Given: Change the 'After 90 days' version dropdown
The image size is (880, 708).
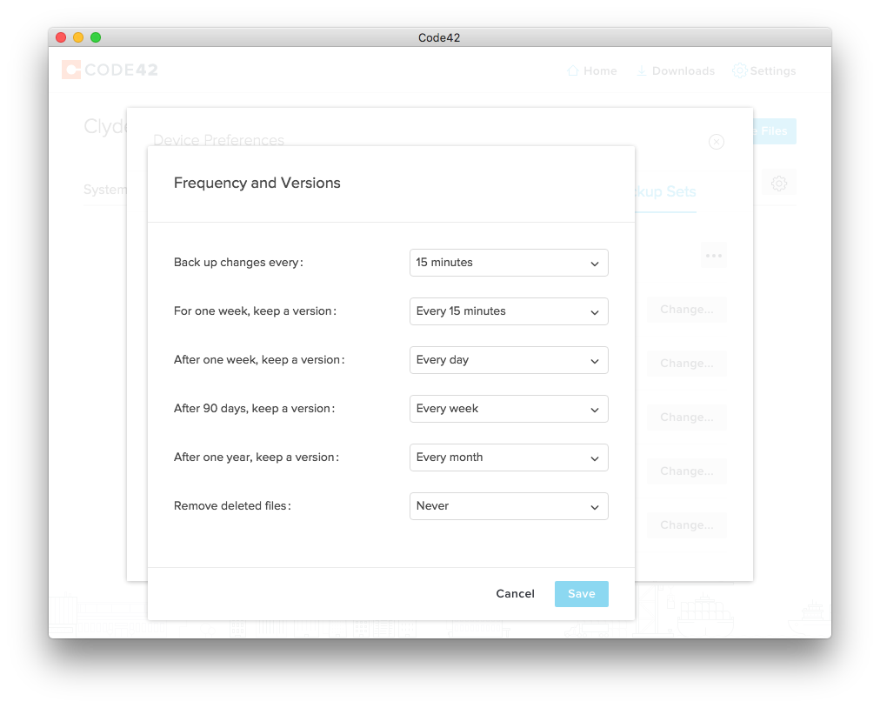Looking at the screenshot, I should tap(508, 409).
